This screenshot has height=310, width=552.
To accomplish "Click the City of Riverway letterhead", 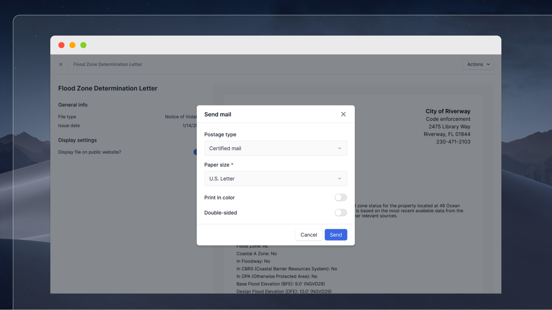I will [x=448, y=111].
